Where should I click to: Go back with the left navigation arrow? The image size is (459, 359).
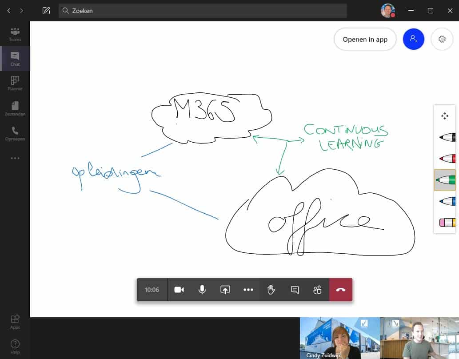(9, 11)
